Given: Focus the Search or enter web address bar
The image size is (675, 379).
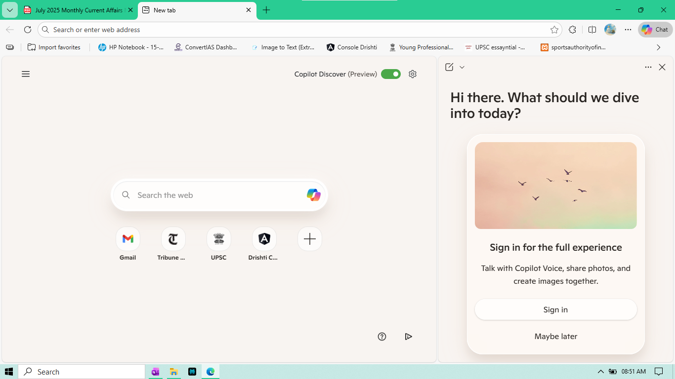Looking at the screenshot, I should 299,30.
